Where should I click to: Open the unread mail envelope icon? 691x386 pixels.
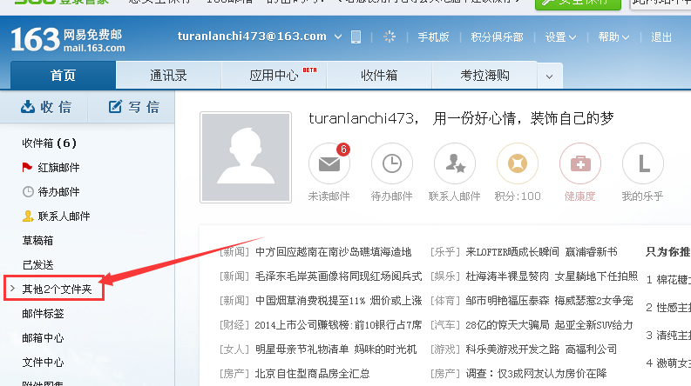point(329,163)
